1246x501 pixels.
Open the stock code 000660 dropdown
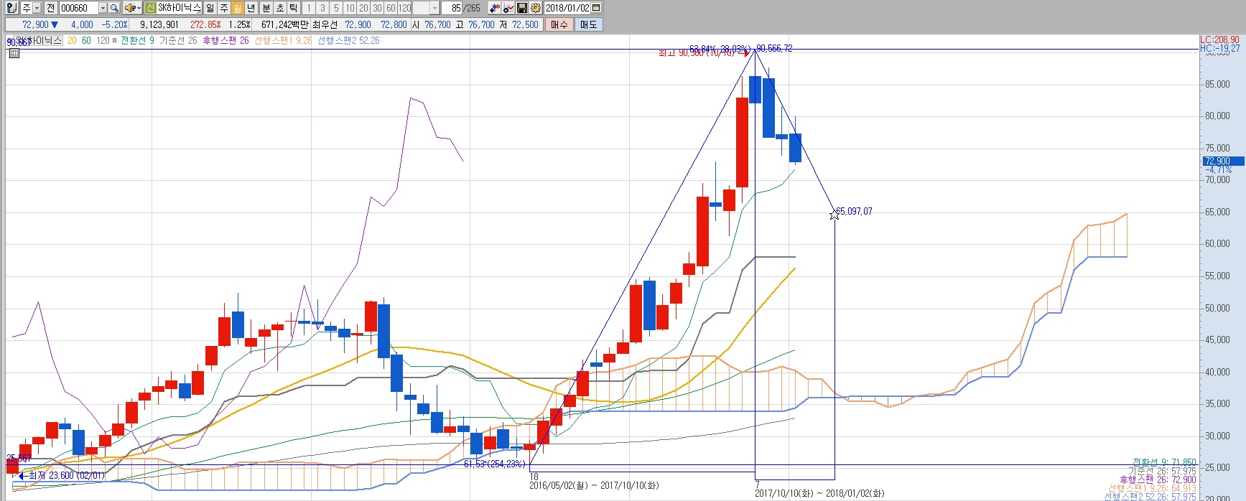(x=103, y=8)
